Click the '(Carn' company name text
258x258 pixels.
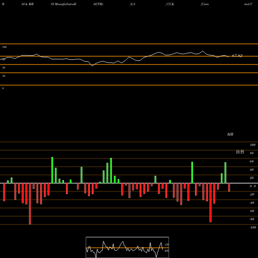pos(205,4)
